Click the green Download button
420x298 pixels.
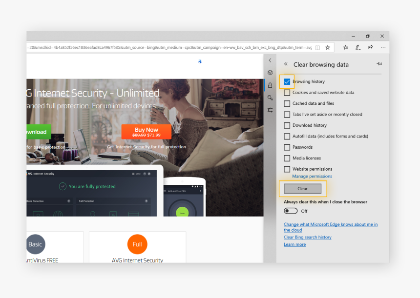tap(39, 132)
